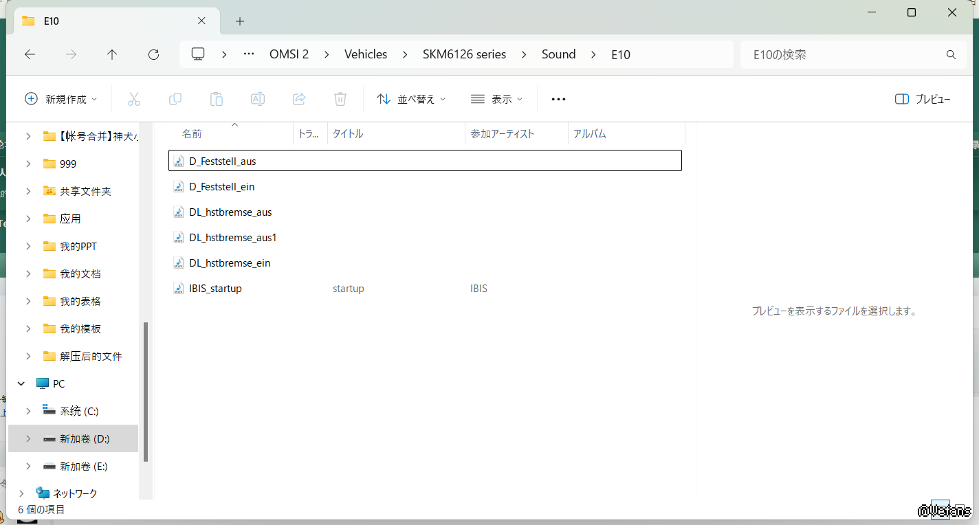Image resolution: width=979 pixels, height=525 pixels.
Task: Click the chevron after OMSI 2 in address bar
Action: 327,54
